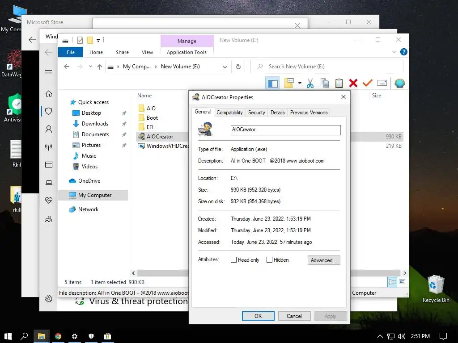Open the dropdown arrow beside New folder icon
Screen dimensions: 458x343
(x=300, y=84)
